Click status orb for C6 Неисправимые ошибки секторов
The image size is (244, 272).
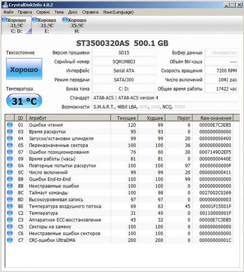click(x=10, y=233)
